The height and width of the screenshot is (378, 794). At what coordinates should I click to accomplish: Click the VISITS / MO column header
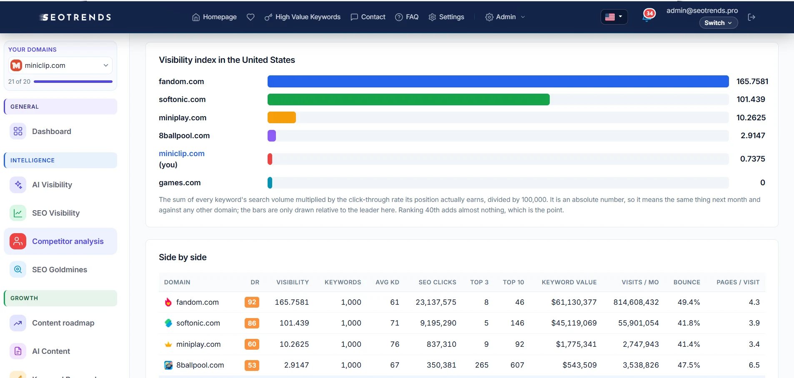(x=640, y=282)
